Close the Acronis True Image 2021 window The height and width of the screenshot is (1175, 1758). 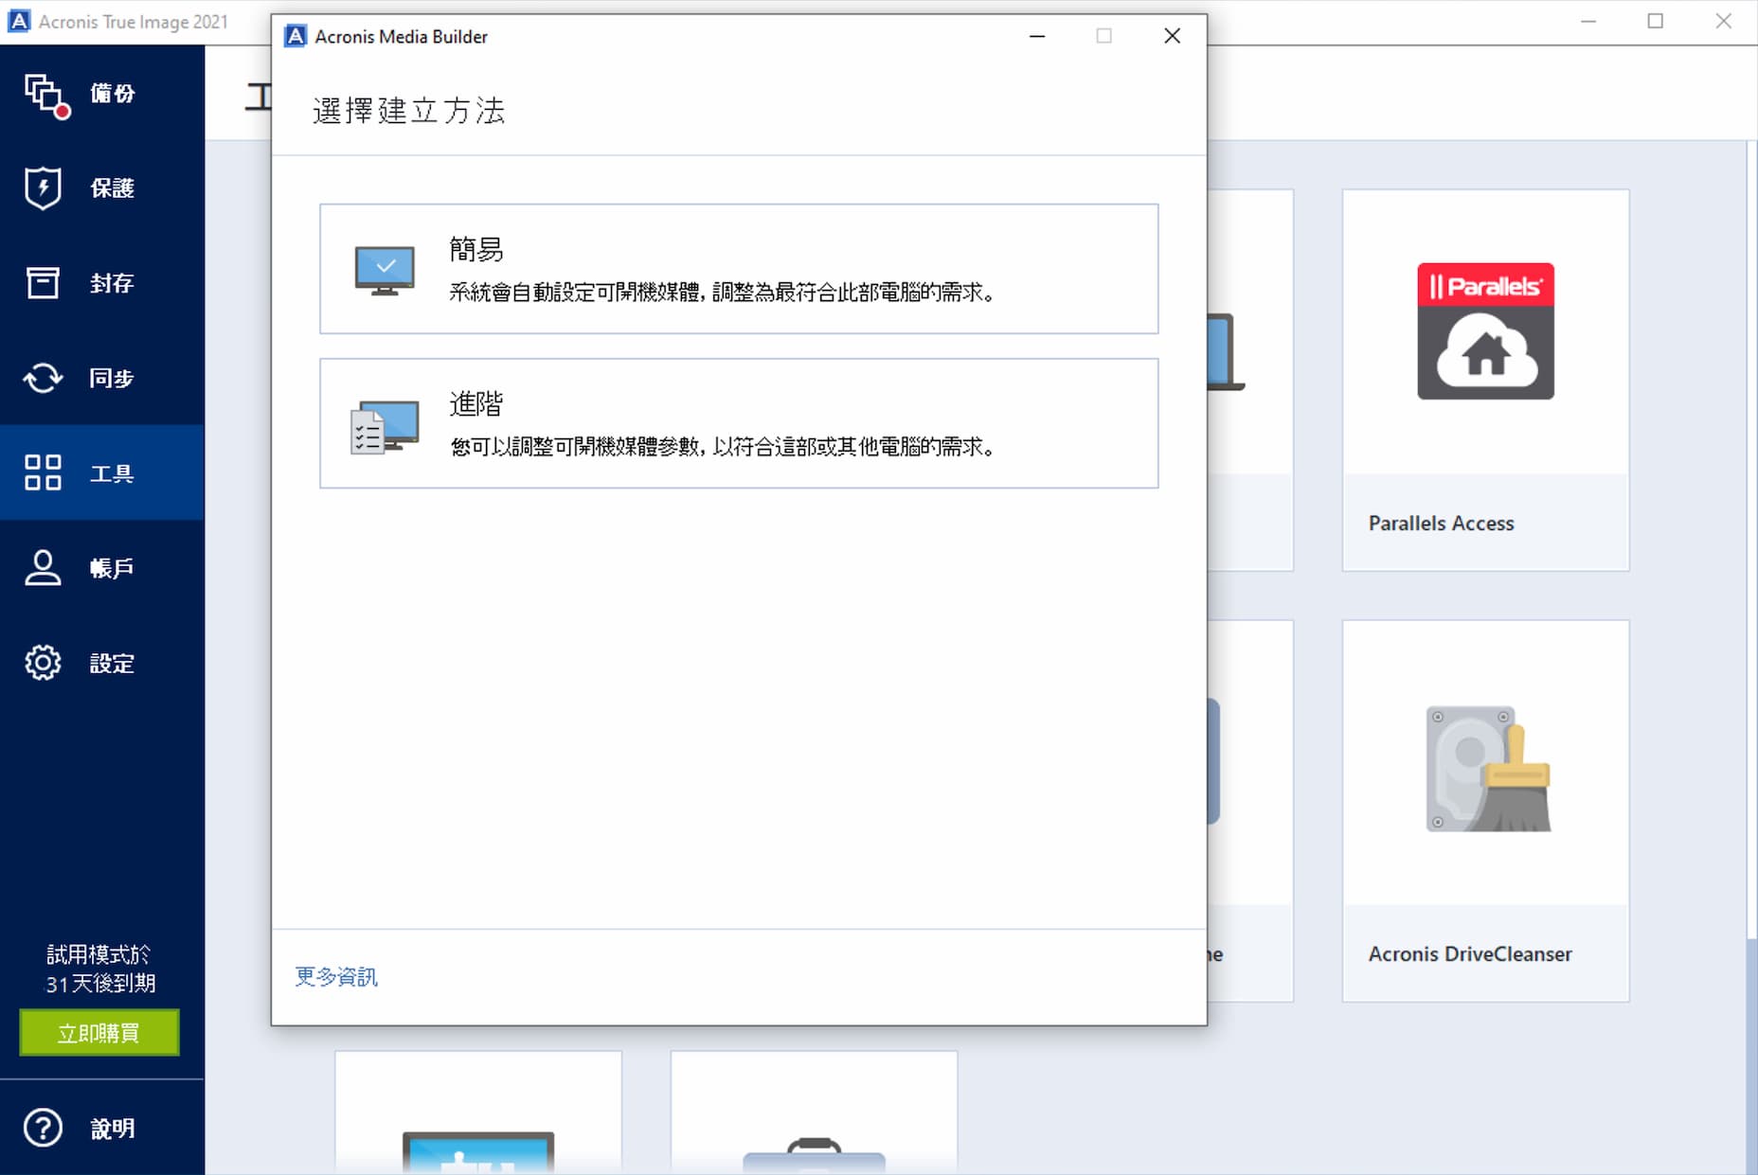click(x=1723, y=21)
